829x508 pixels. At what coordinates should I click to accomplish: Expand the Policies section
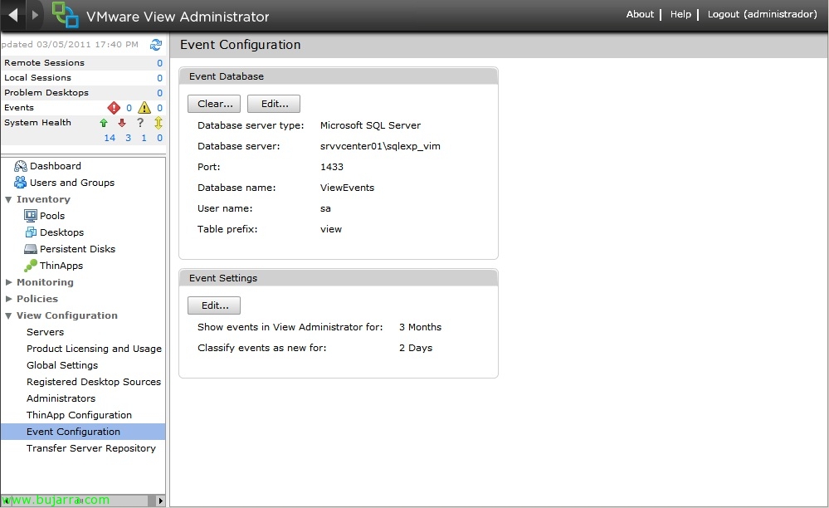click(9, 299)
